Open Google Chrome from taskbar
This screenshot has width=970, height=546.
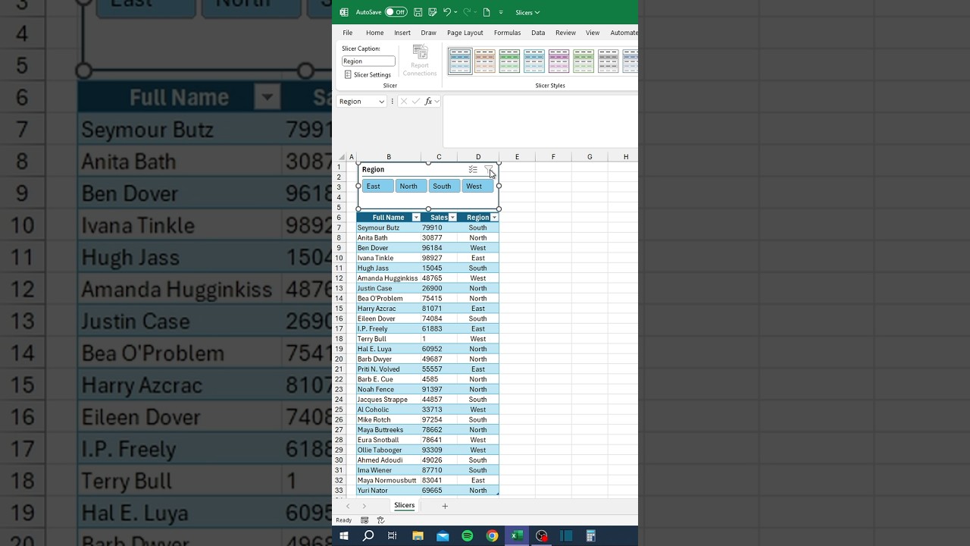point(492,536)
